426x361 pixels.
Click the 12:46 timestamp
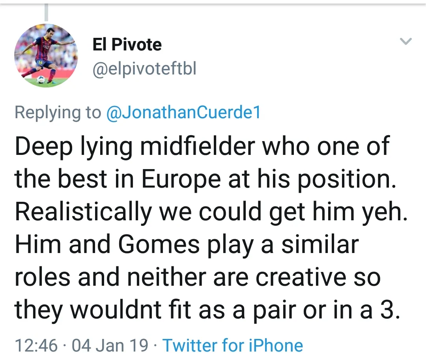click(x=36, y=345)
